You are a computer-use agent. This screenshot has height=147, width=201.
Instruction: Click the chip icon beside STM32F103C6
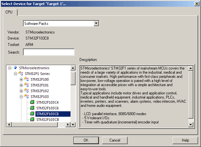[x=33, y=108]
